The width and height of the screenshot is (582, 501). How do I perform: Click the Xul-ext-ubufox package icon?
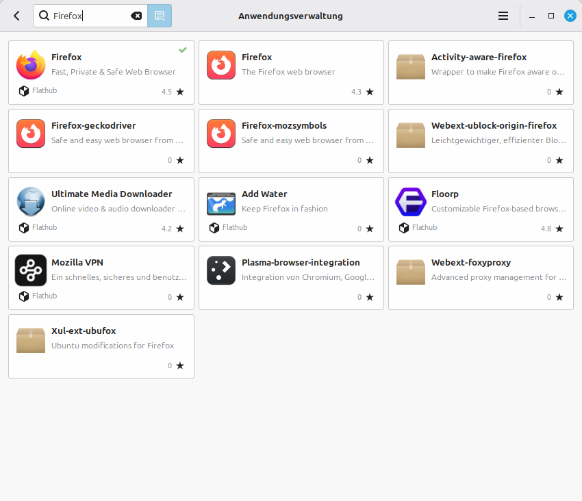pos(31,340)
